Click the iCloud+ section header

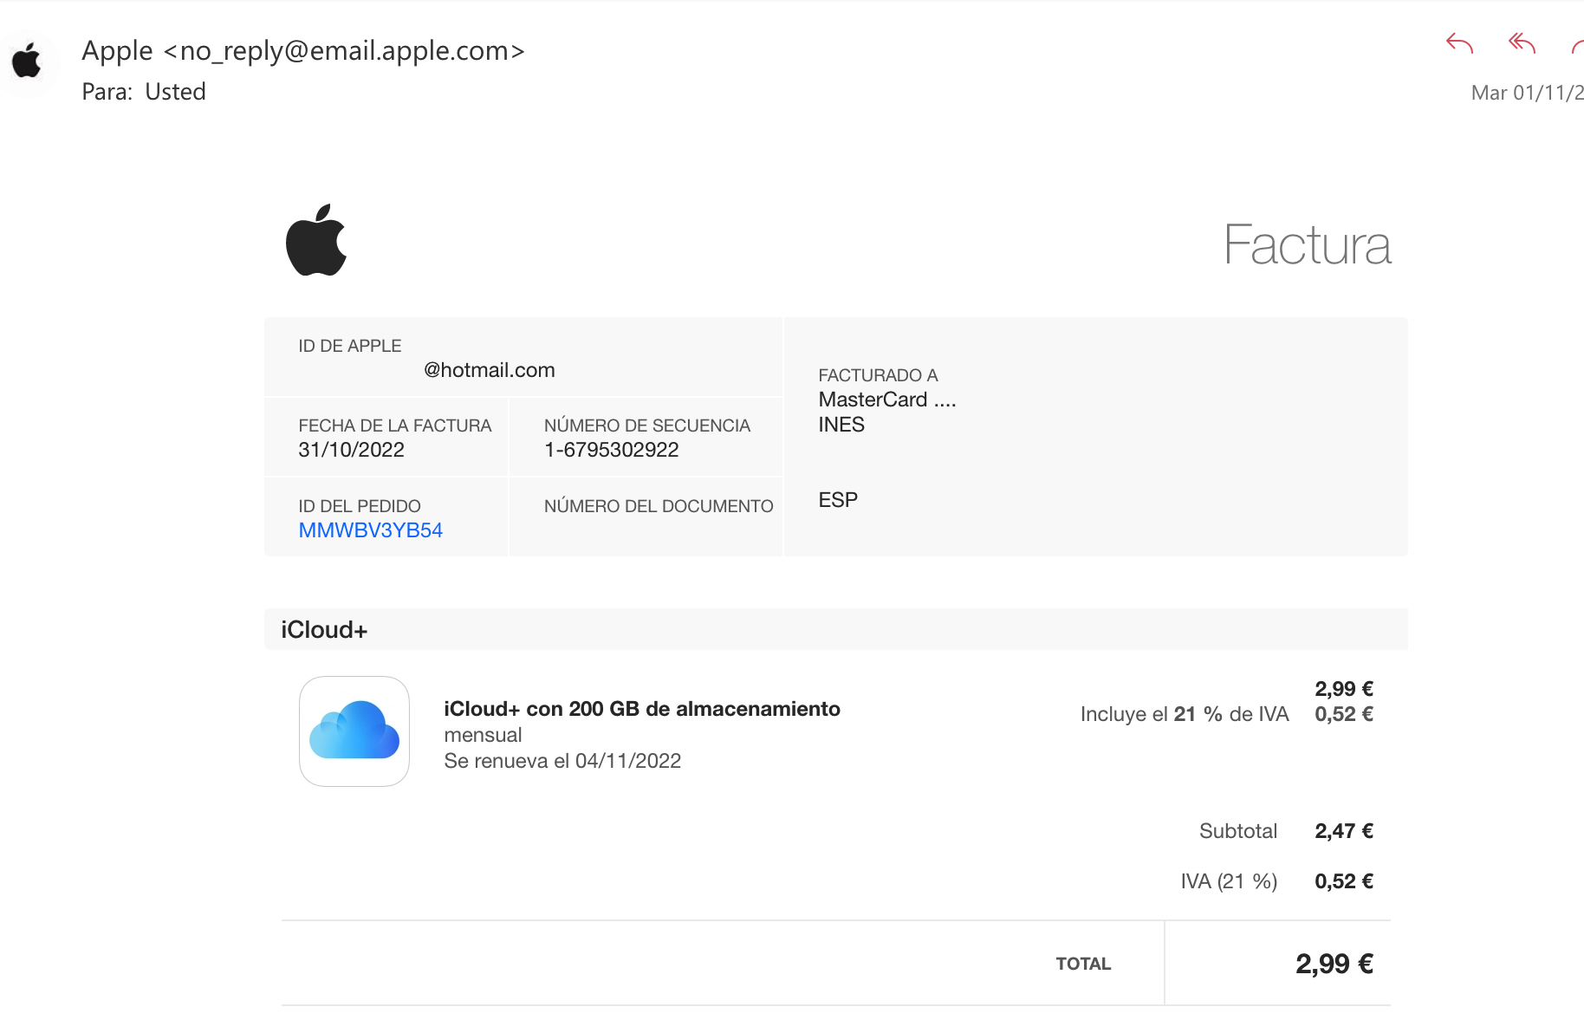coord(324,630)
